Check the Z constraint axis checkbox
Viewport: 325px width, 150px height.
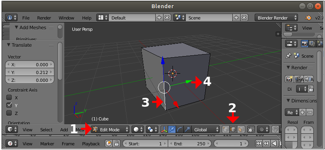click(x=9, y=113)
